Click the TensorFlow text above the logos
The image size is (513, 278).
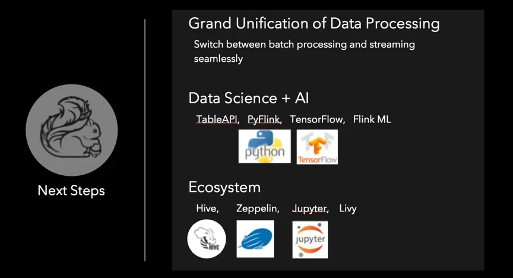pos(317,119)
